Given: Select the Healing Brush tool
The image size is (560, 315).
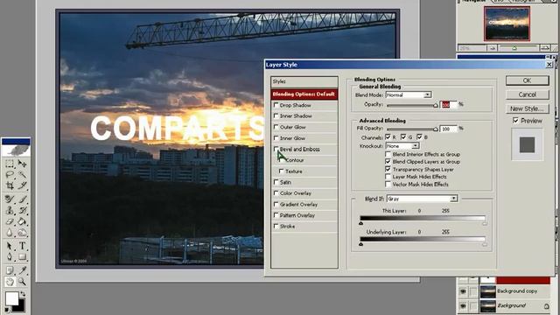Looking at the screenshot, I should tap(10, 199).
